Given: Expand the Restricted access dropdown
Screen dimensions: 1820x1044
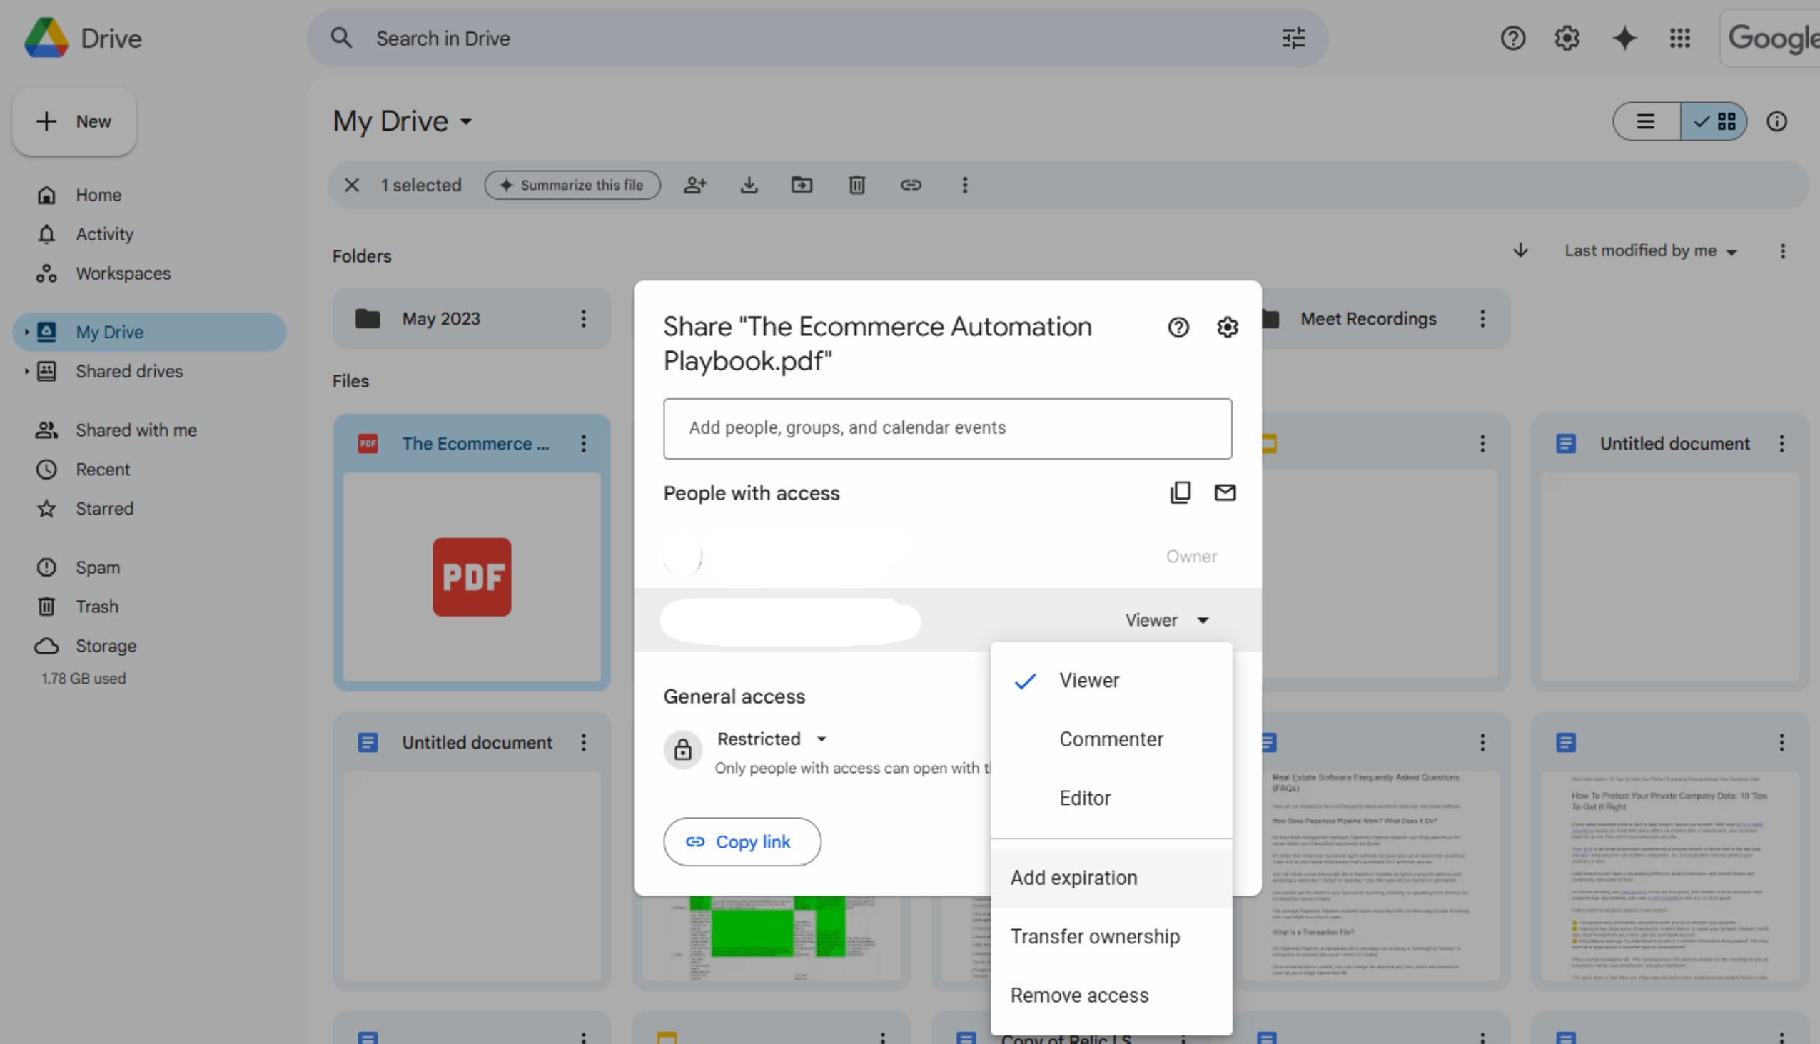Looking at the screenshot, I should [x=772, y=739].
